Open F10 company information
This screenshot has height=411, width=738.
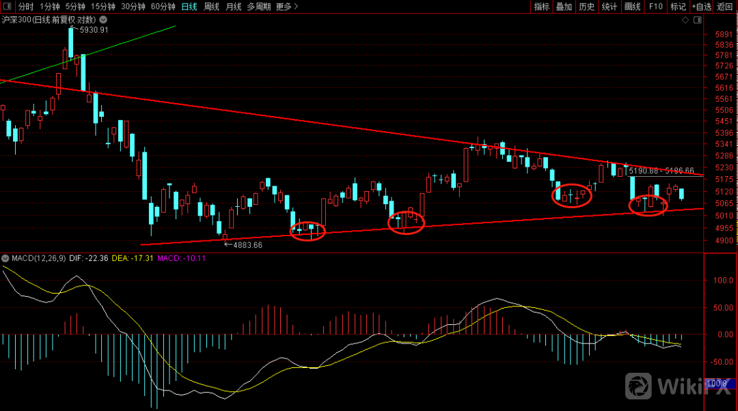click(x=656, y=7)
